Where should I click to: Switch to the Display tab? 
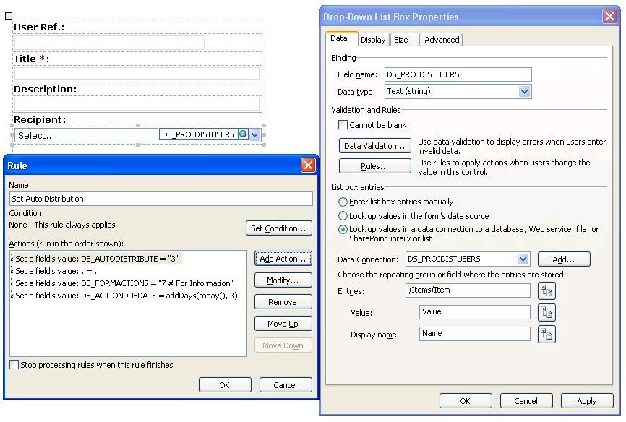click(x=373, y=40)
